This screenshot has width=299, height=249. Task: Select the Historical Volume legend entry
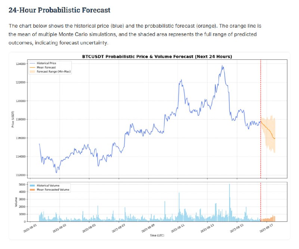coord(48,186)
